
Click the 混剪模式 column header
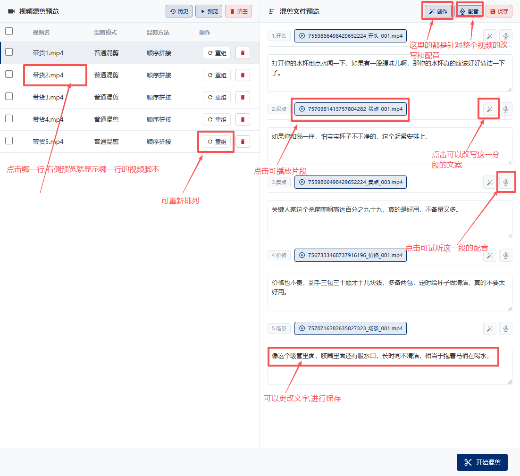click(105, 33)
